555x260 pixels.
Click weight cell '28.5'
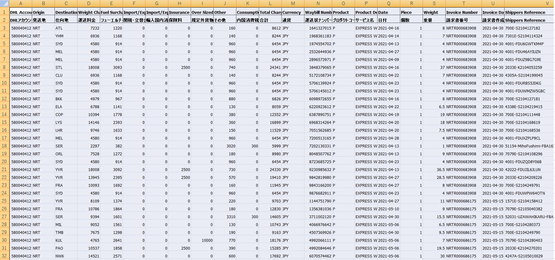pos(434,177)
